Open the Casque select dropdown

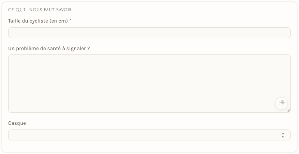tap(149, 135)
